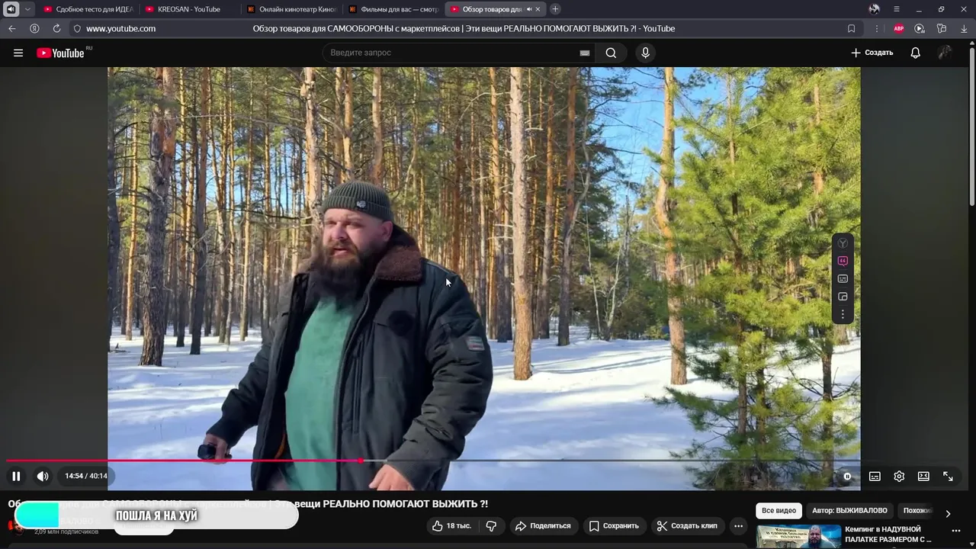Screen dimensions: 976x549
Task: Dislike the video
Action: [491, 526]
